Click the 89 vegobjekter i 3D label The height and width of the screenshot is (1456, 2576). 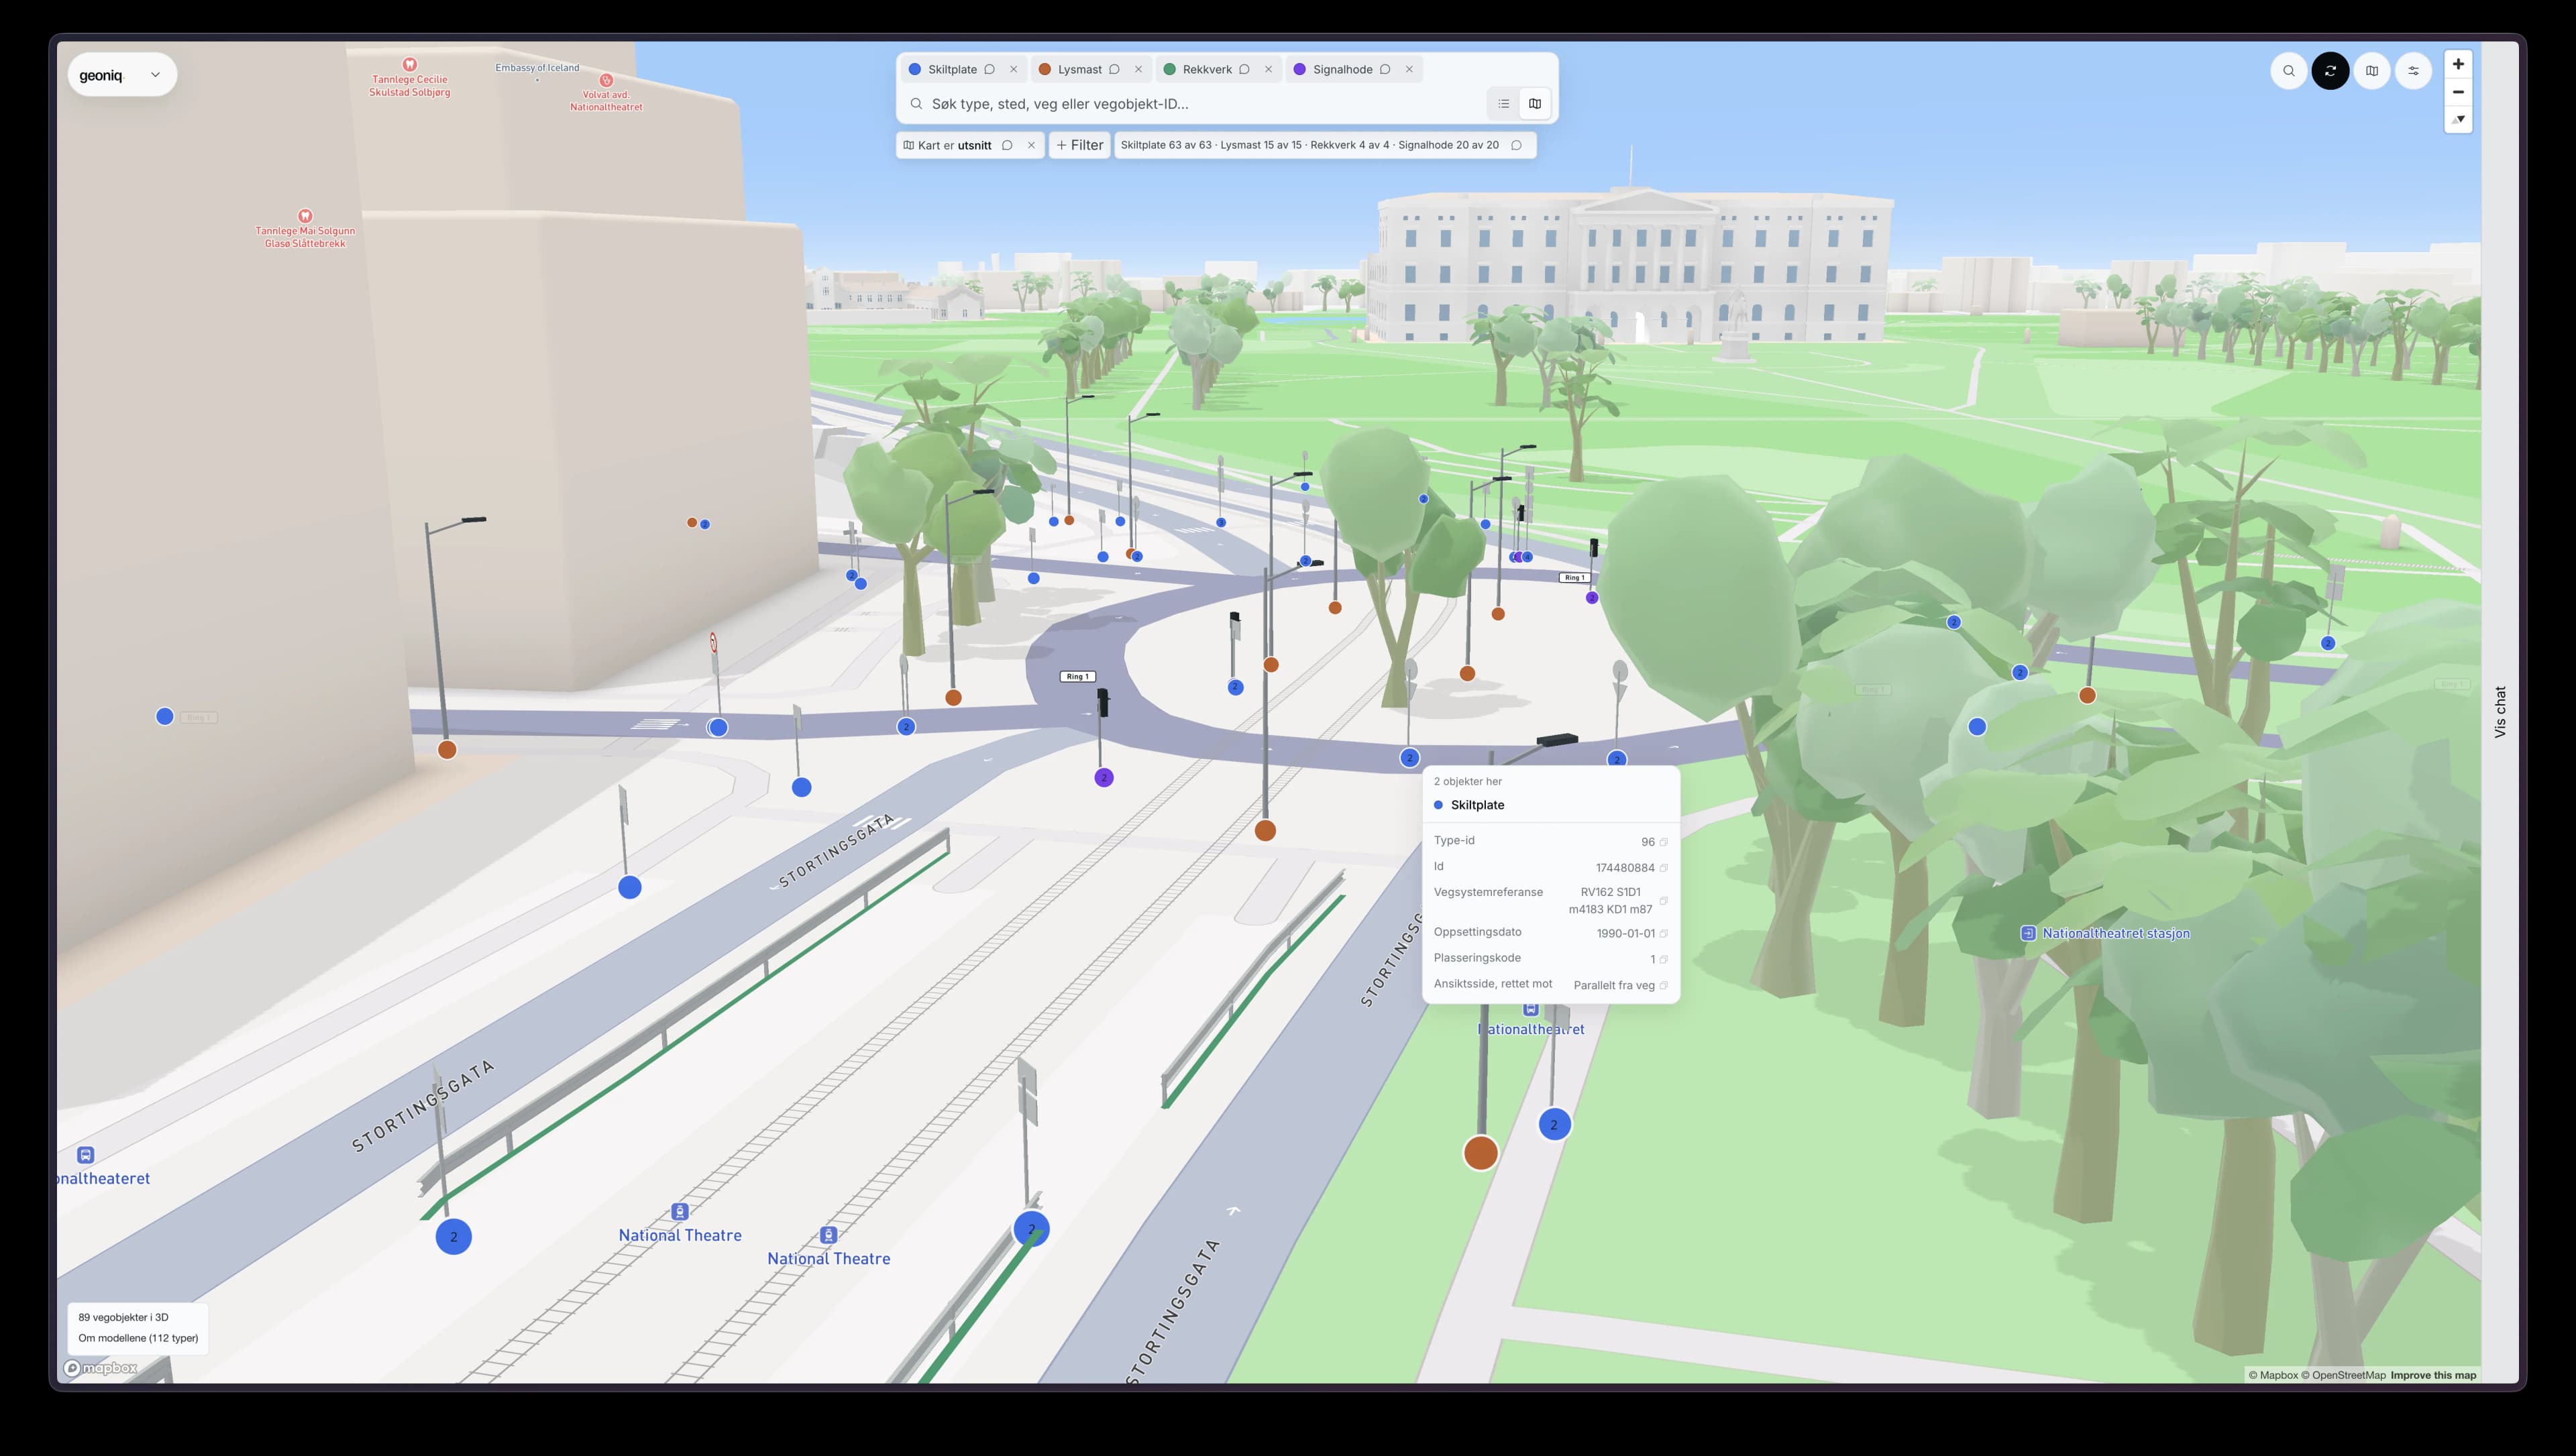click(x=123, y=1317)
